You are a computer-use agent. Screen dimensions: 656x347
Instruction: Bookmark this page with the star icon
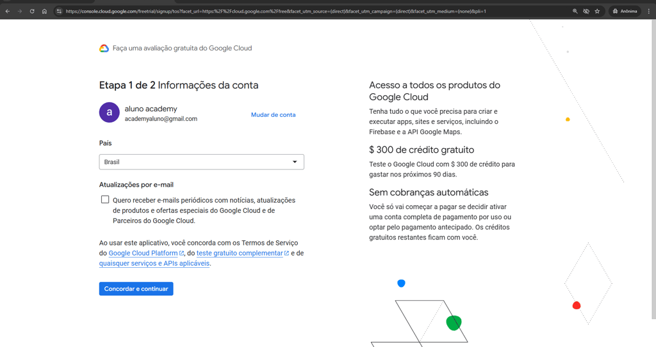click(597, 12)
